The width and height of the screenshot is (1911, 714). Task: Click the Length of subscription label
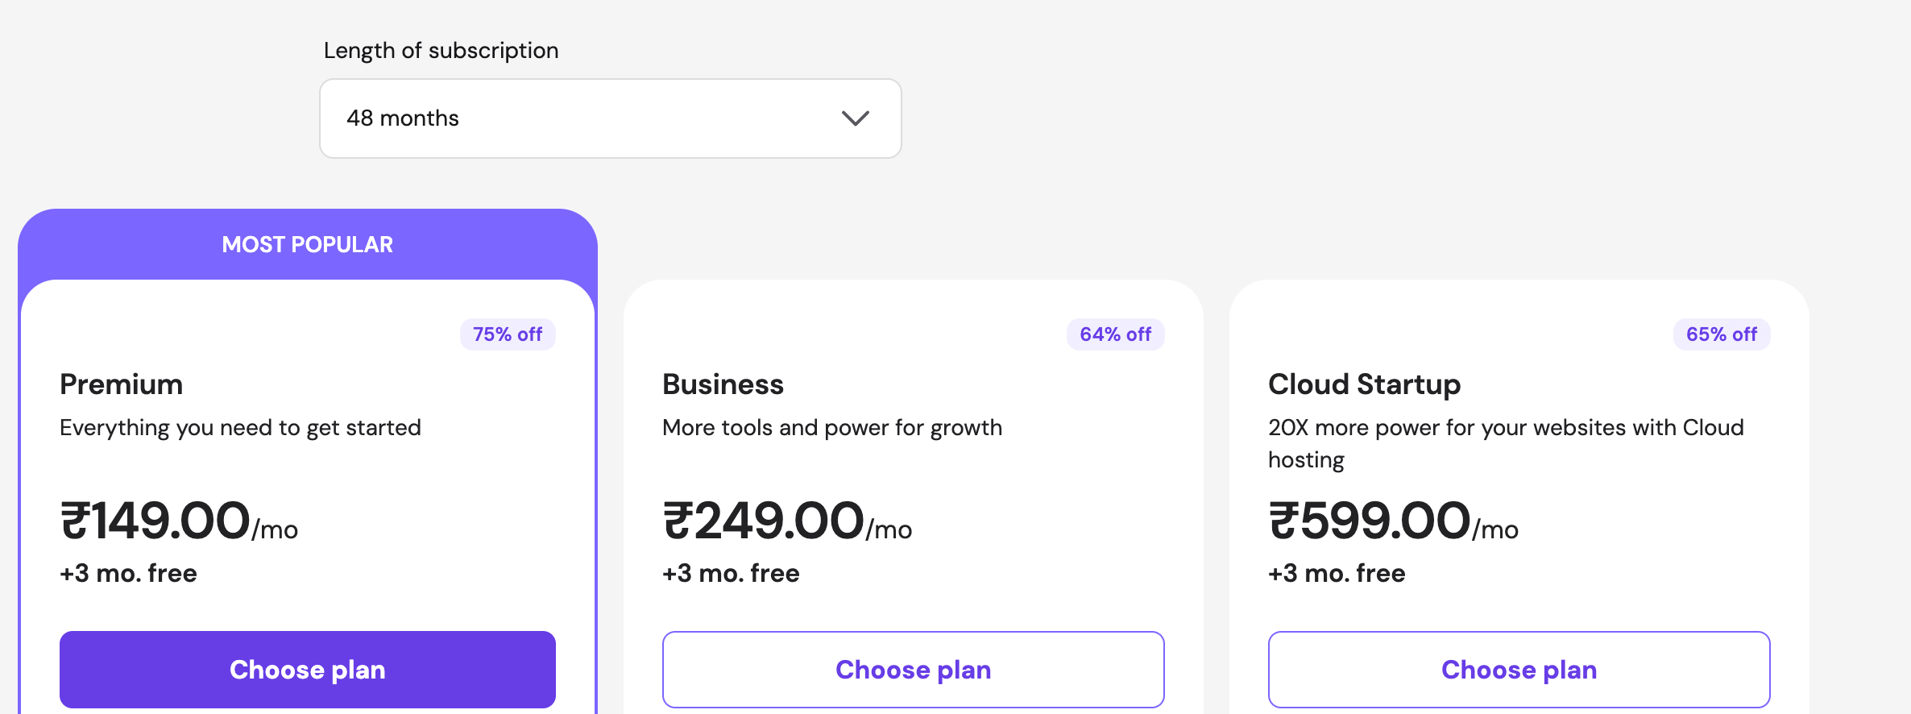coord(441,51)
